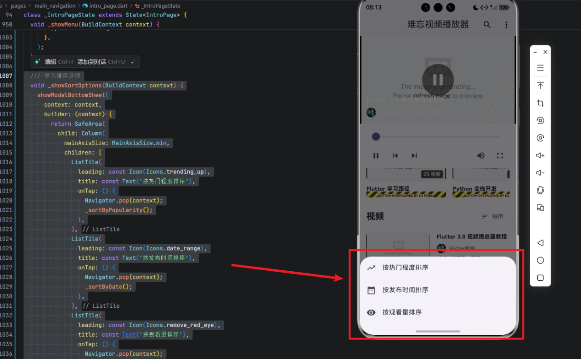Click the calendar icon in the sort sheet
581x359 pixels.
coord(371,290)
